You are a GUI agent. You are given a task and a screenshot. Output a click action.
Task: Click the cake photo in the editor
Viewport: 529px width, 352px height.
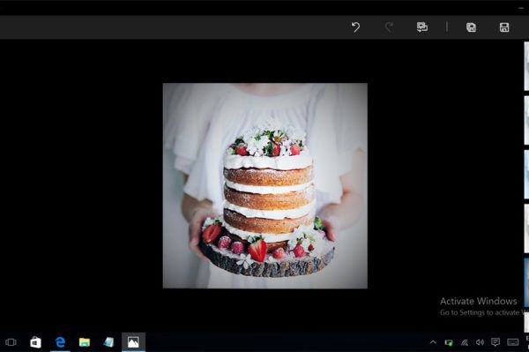coord(265,185)
